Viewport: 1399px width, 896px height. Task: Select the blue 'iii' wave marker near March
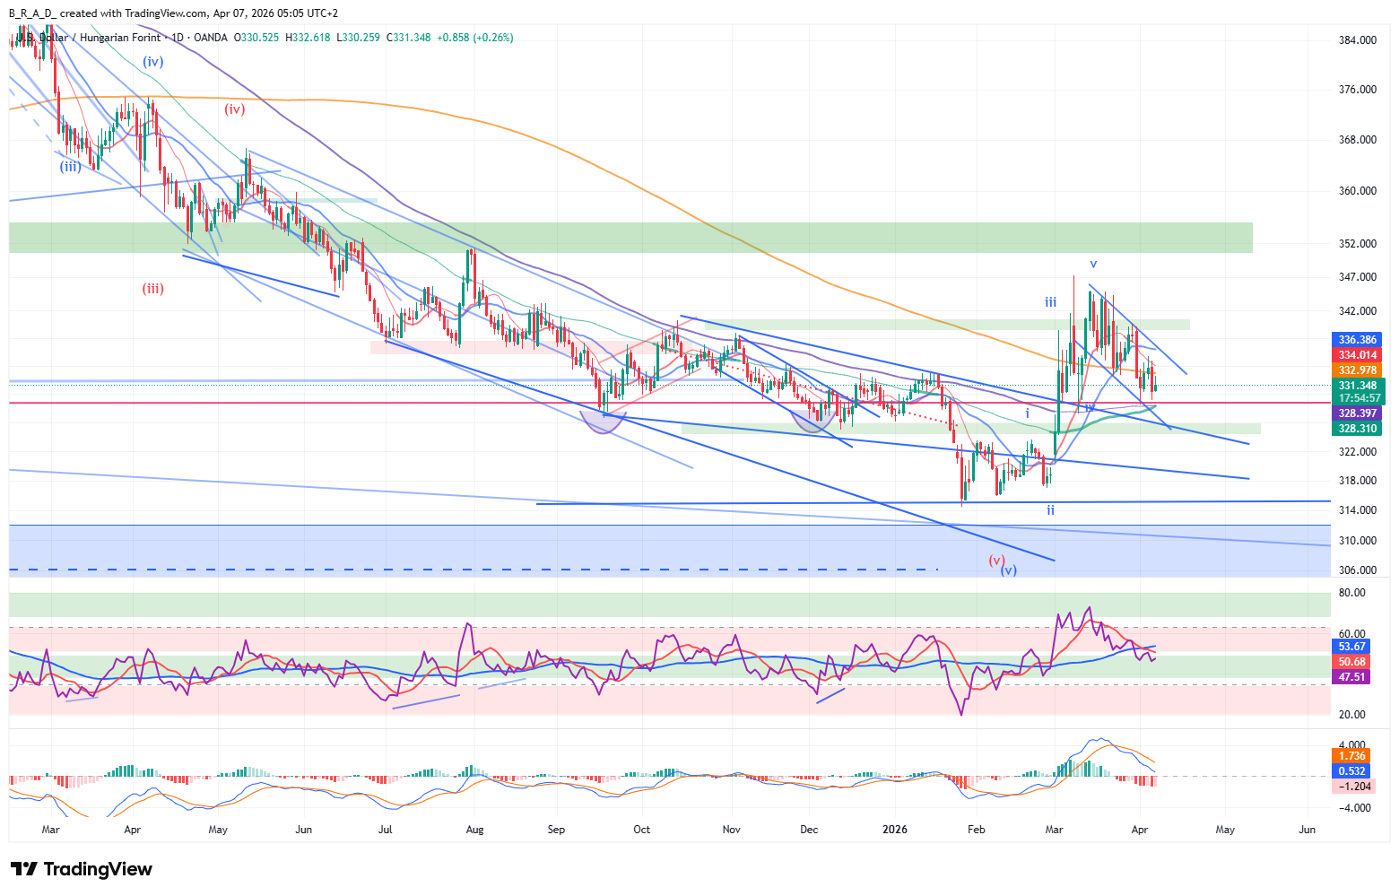[1050, 302]
